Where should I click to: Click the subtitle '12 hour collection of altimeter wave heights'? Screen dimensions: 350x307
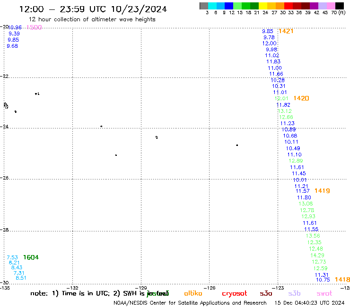[92, 20]
